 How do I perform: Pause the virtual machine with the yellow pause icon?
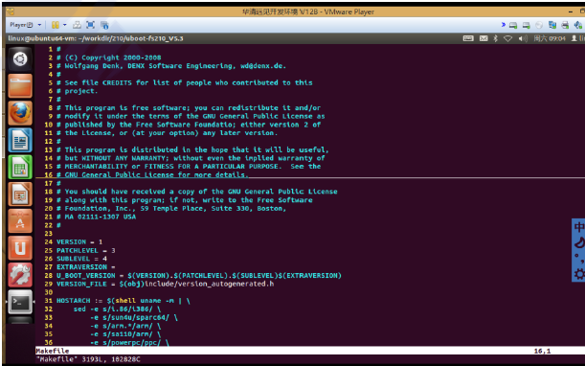pos(56,25)
